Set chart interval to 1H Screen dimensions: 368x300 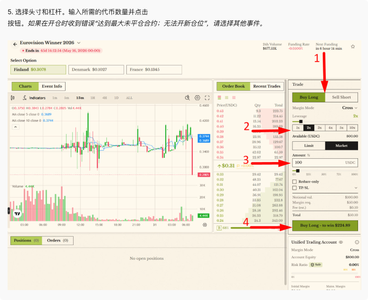93,98
